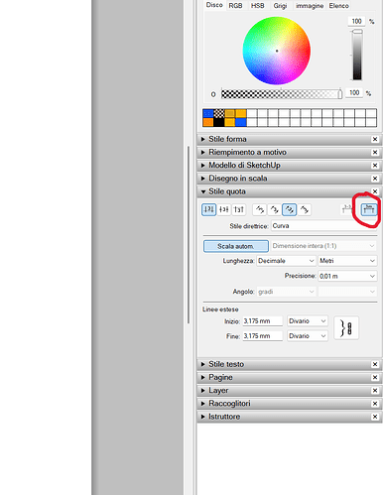Select the text-centered dimension alignment icon
The height and width of the screenshot is (495, 383).
pyautogui.click(x=224, y=209)
